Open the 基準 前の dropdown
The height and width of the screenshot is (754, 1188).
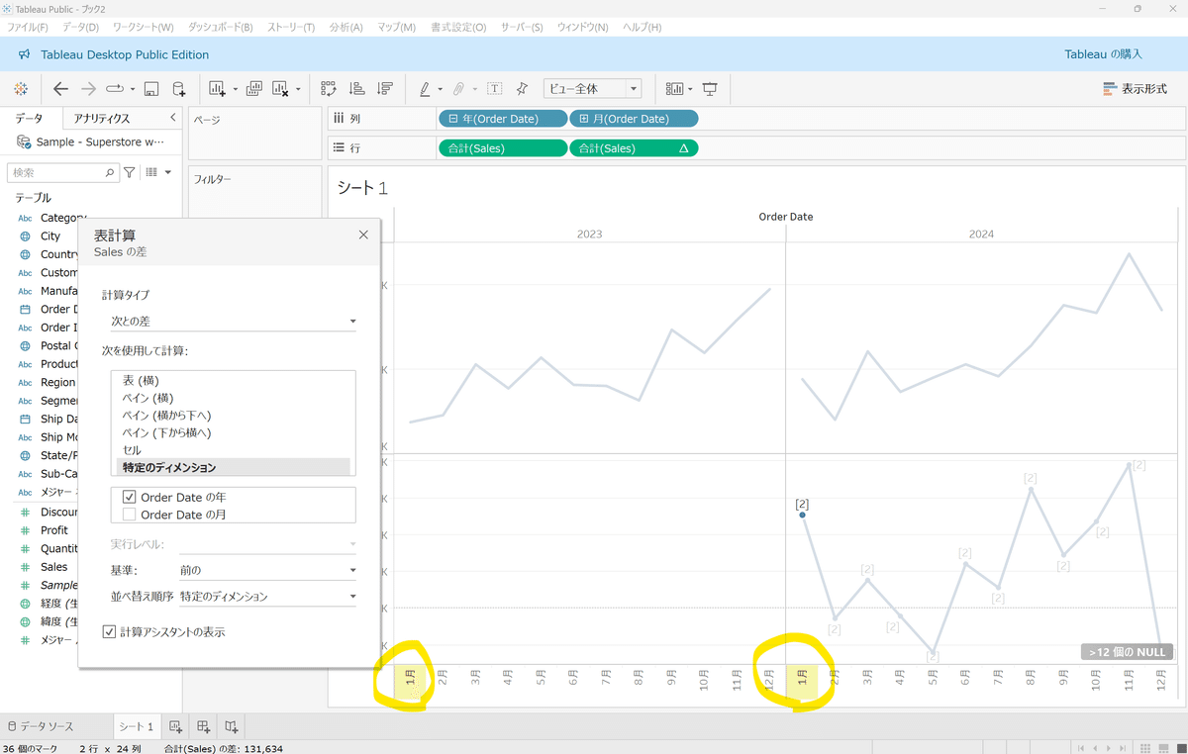(267, 570)
